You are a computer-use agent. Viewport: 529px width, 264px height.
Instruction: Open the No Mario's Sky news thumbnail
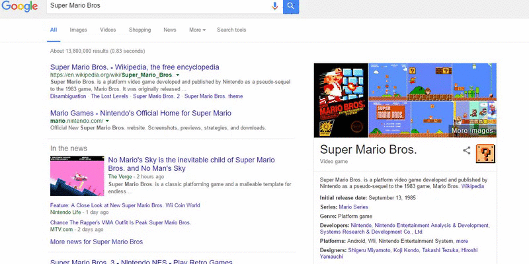click(77, 176)
